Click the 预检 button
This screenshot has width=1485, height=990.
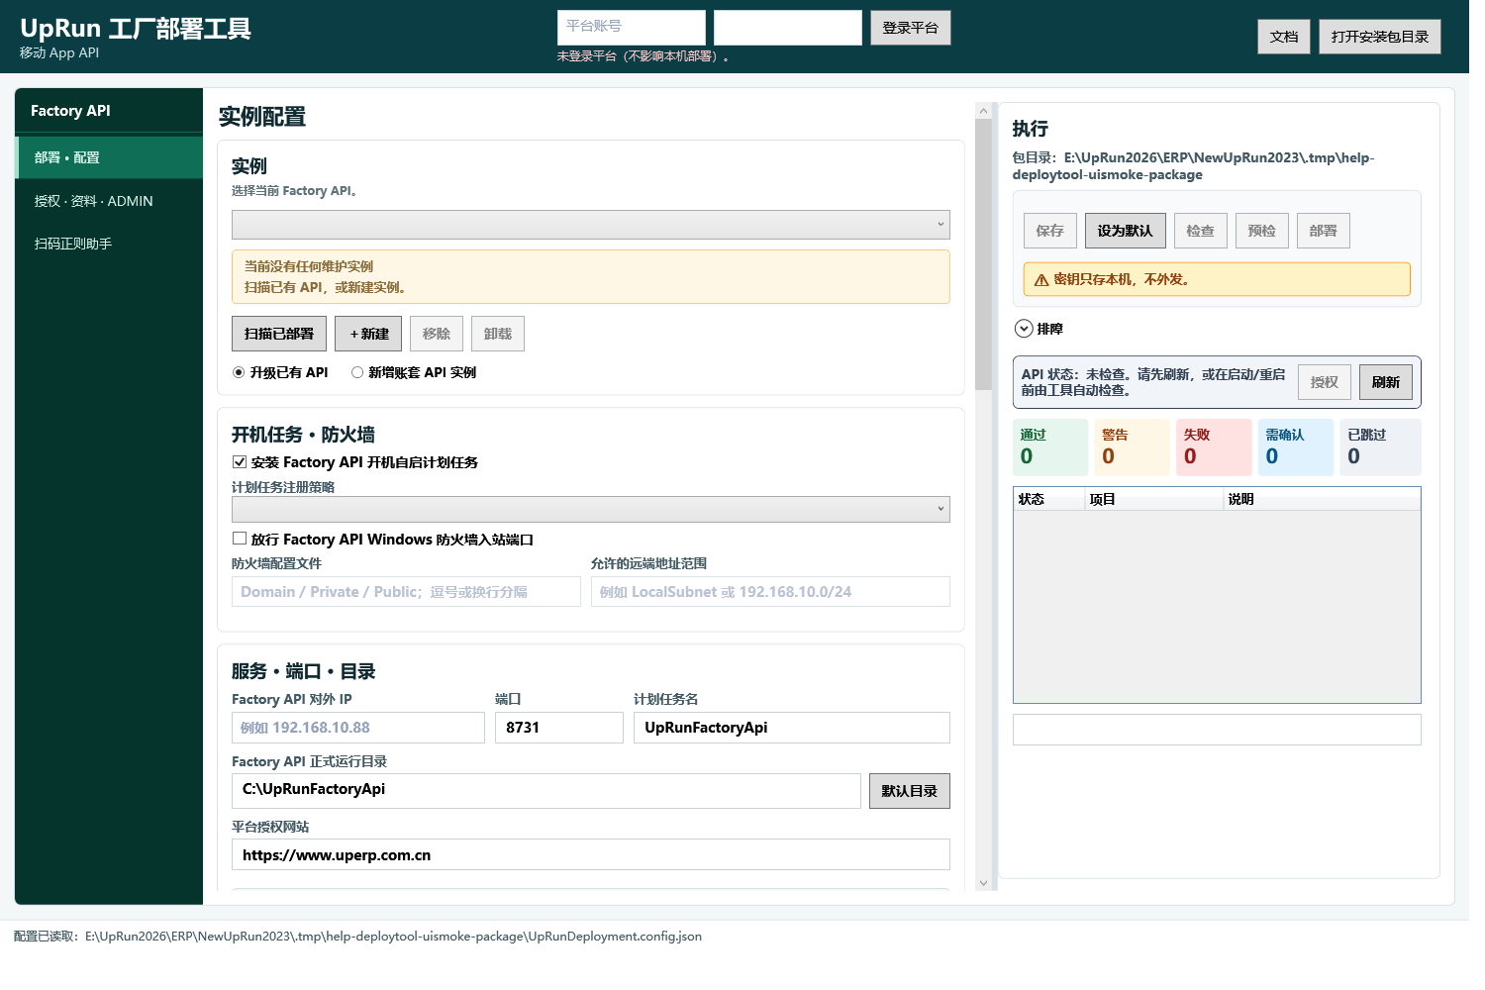click(1262, 231)
